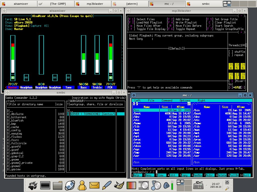Click the volume speaker icon in the dock
Viewport: 257px width, 192px height.
pyautogui.click(x=167, y=185)
